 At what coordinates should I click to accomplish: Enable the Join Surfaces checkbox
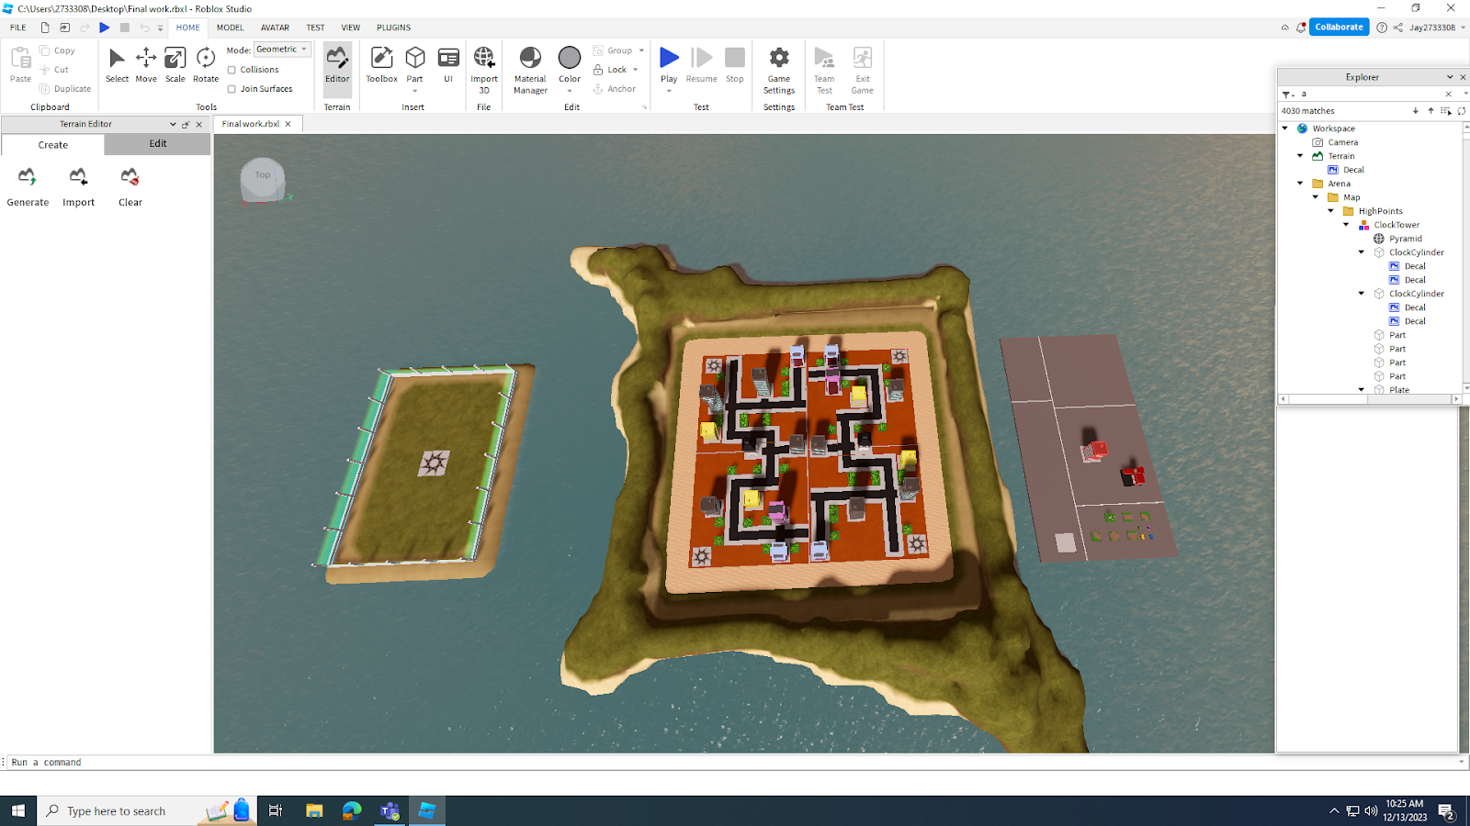pyautogui.click(x=232, y=89)
